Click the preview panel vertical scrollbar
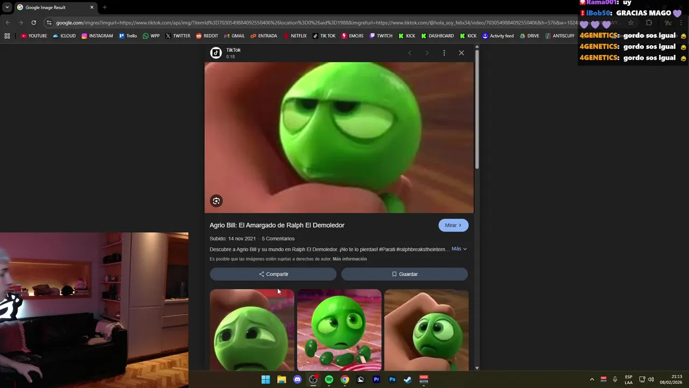 point(477,110)
